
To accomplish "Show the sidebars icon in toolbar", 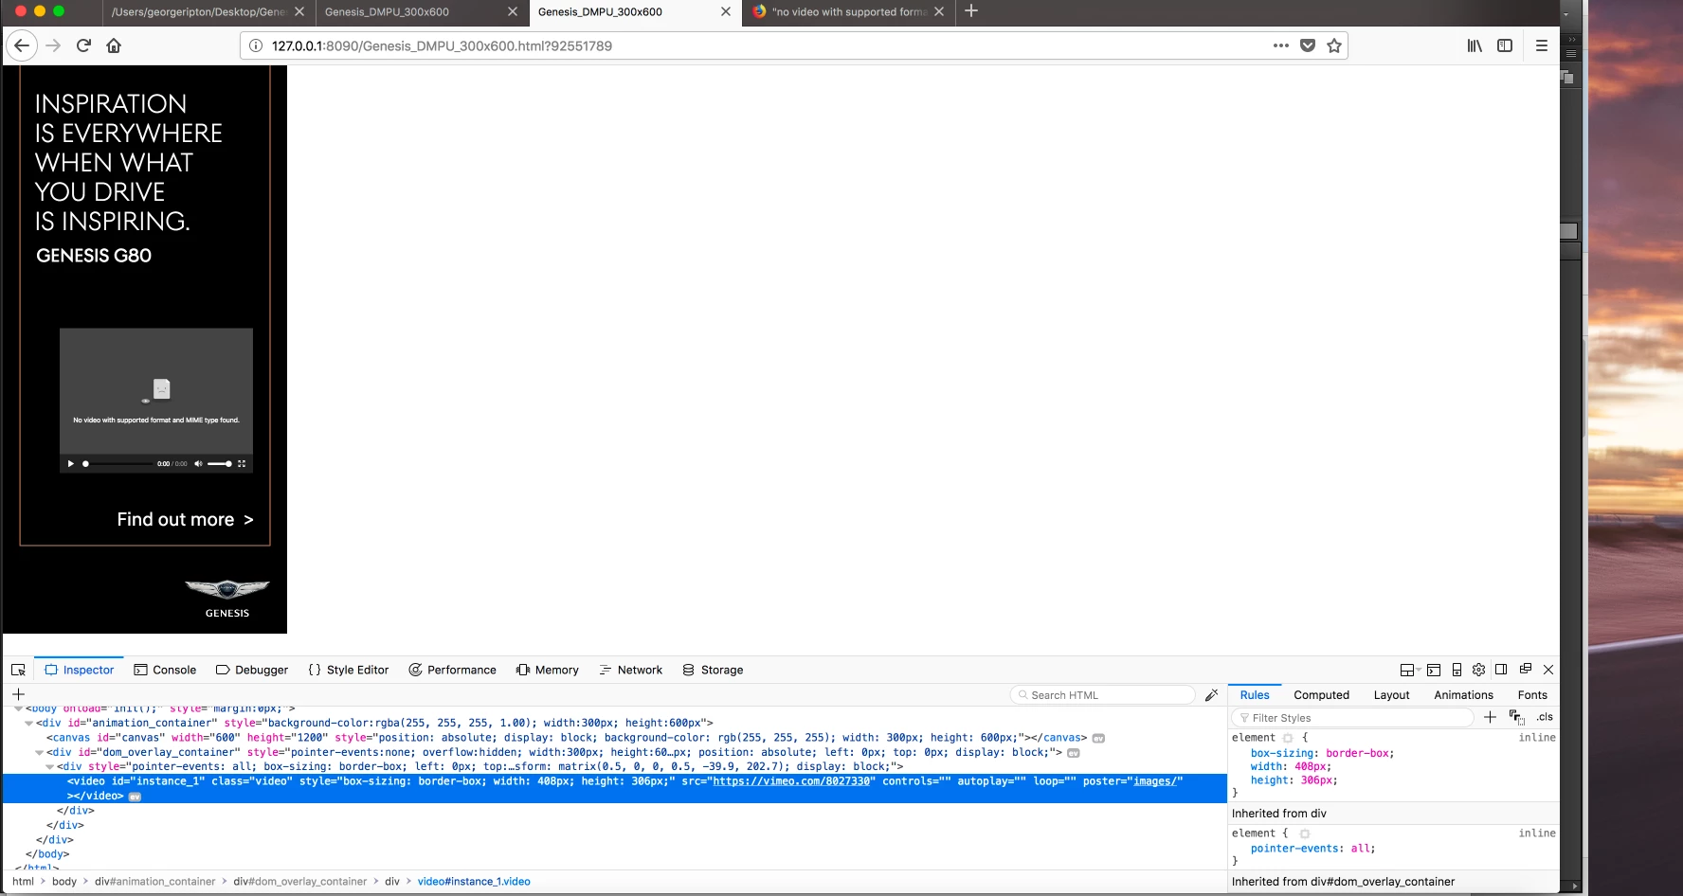I will 1505,45.
